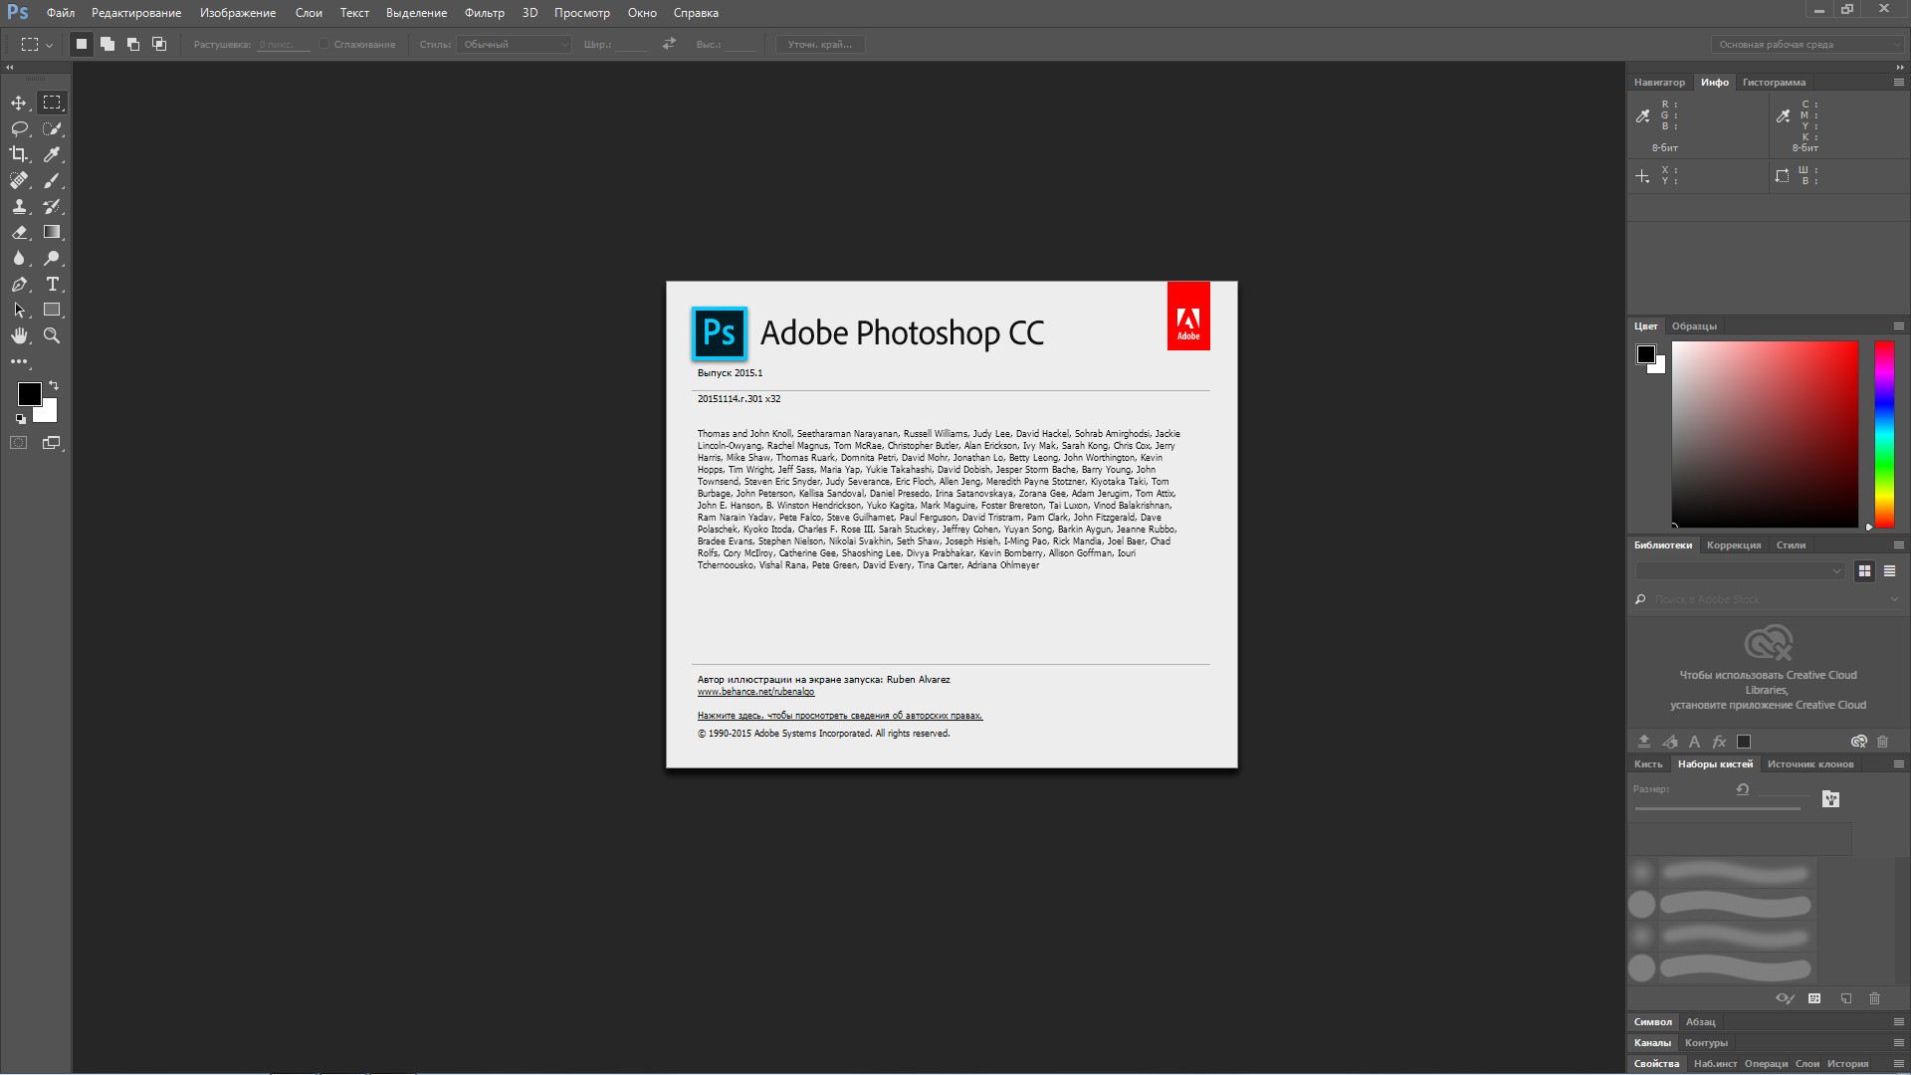This screenshot has width=1911, height=1075.
Task: Select the Zoom magnifier tool
Action: pos(52,335)
